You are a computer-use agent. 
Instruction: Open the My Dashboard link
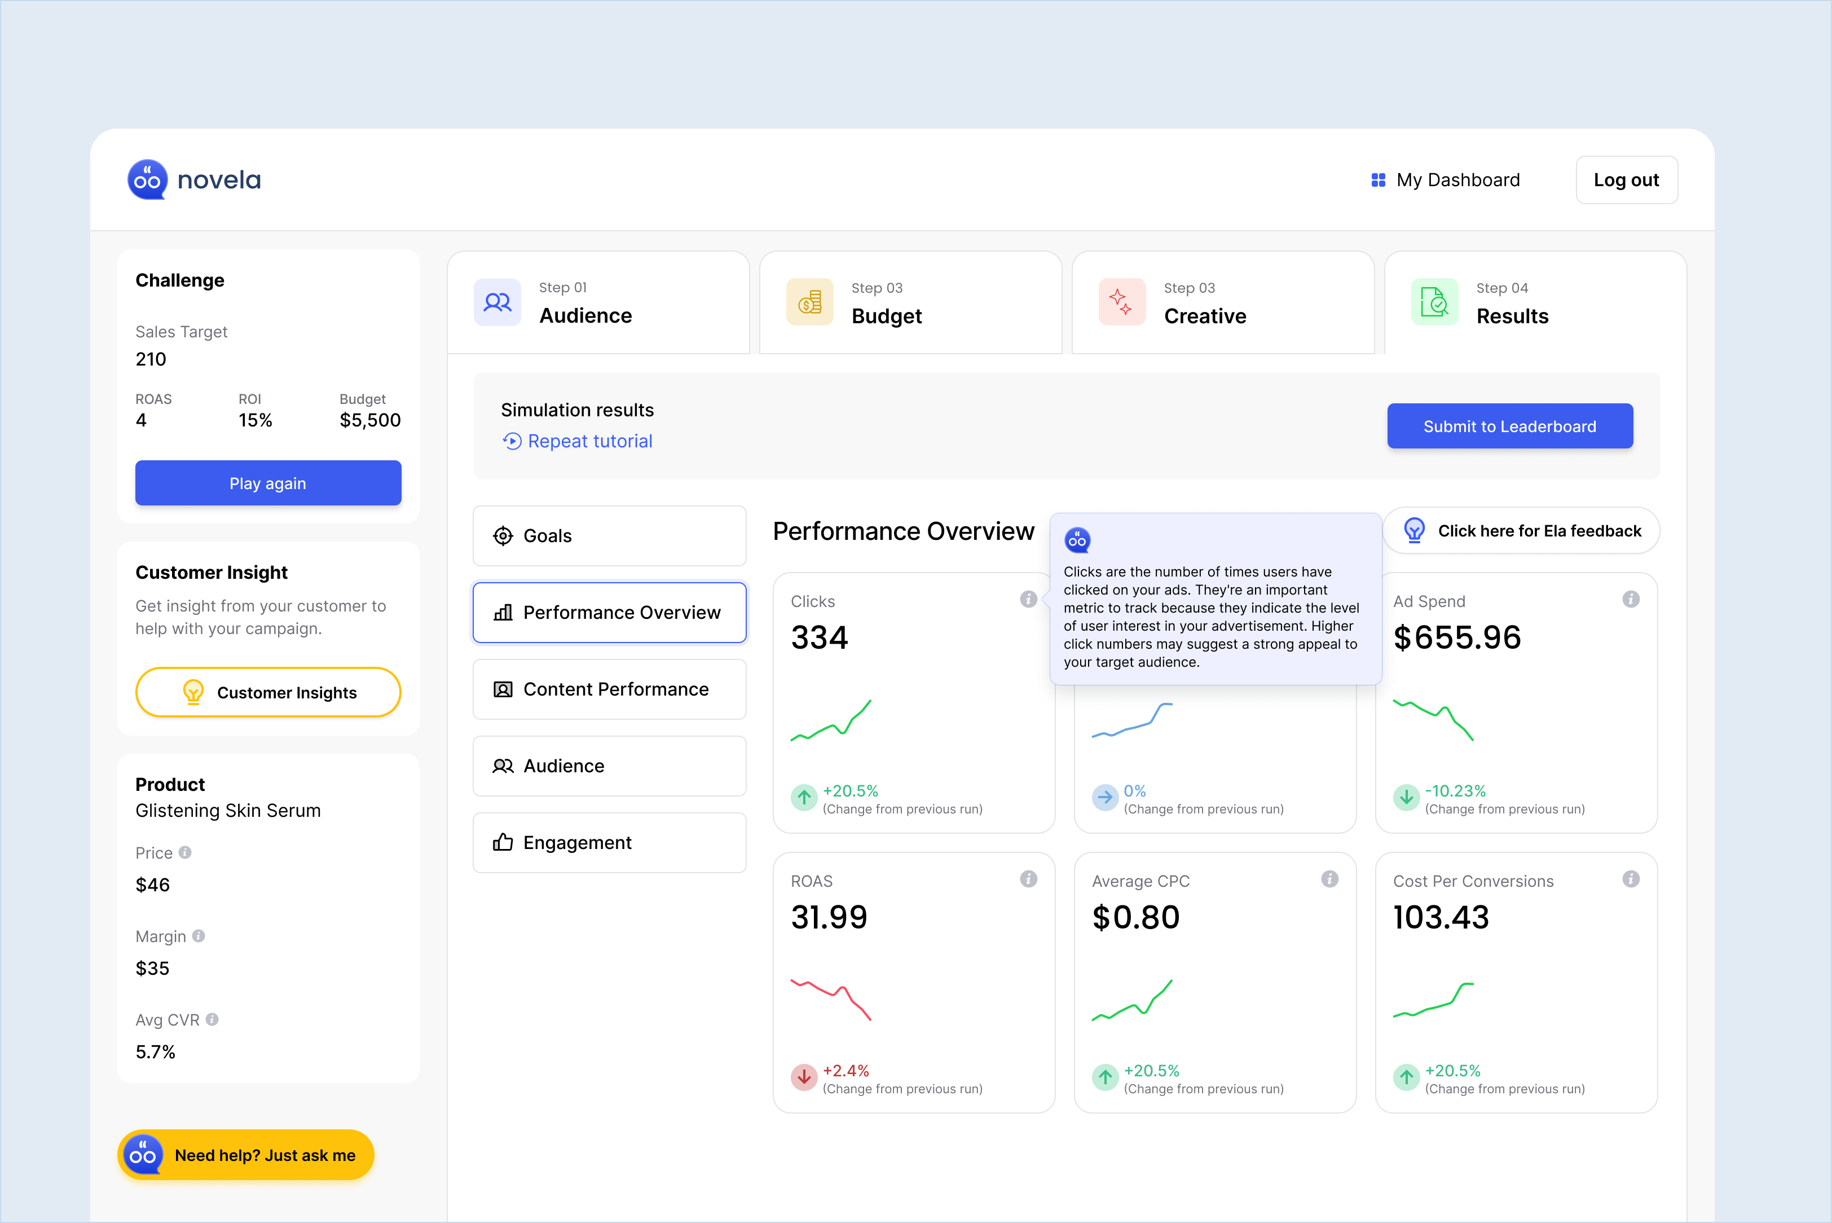tap(1445, 180)
